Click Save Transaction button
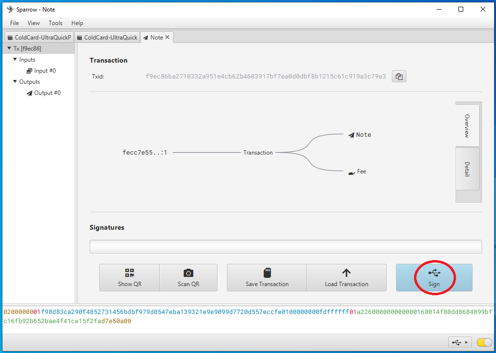The height and width of the screenshot is (353, 496). 267,277
